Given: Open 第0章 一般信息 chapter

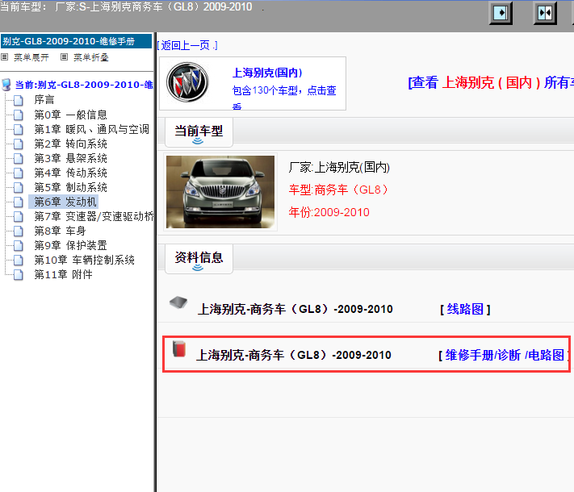Looking at the screenshot, I should [71, 115].
